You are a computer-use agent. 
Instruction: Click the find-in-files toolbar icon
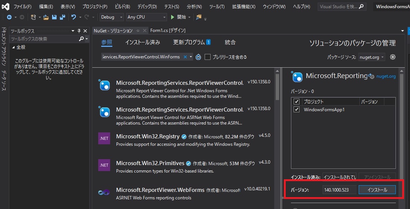(199, 17)
